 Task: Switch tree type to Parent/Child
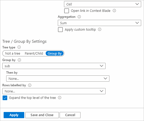coord(34,53)
